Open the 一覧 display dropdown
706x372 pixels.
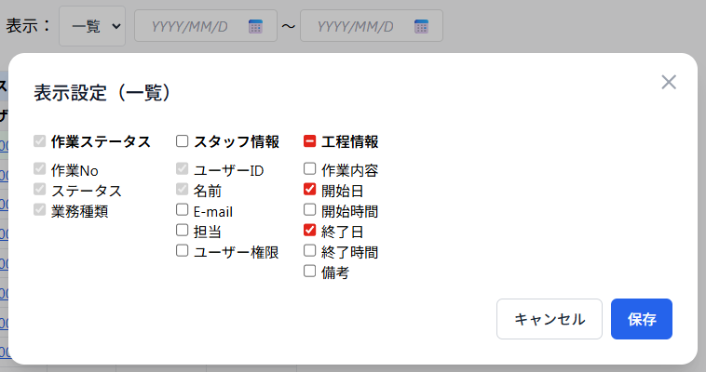click(x=92, y=26)
